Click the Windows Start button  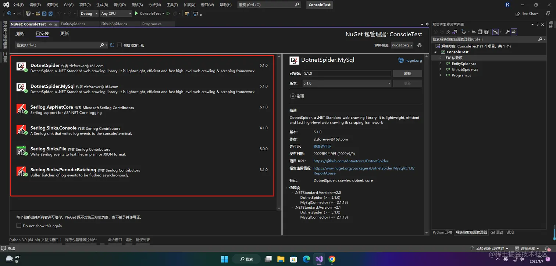[224, 259]
